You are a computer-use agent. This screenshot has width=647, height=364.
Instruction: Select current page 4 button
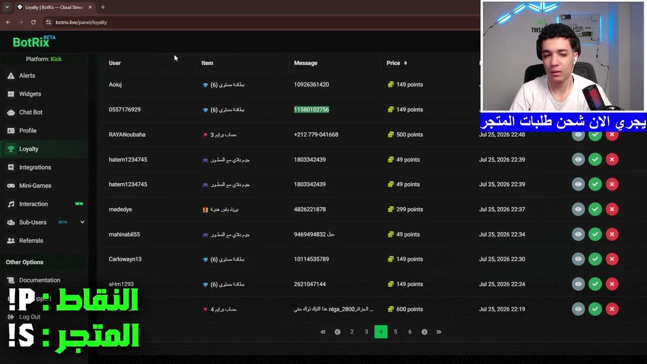[381, 332]
